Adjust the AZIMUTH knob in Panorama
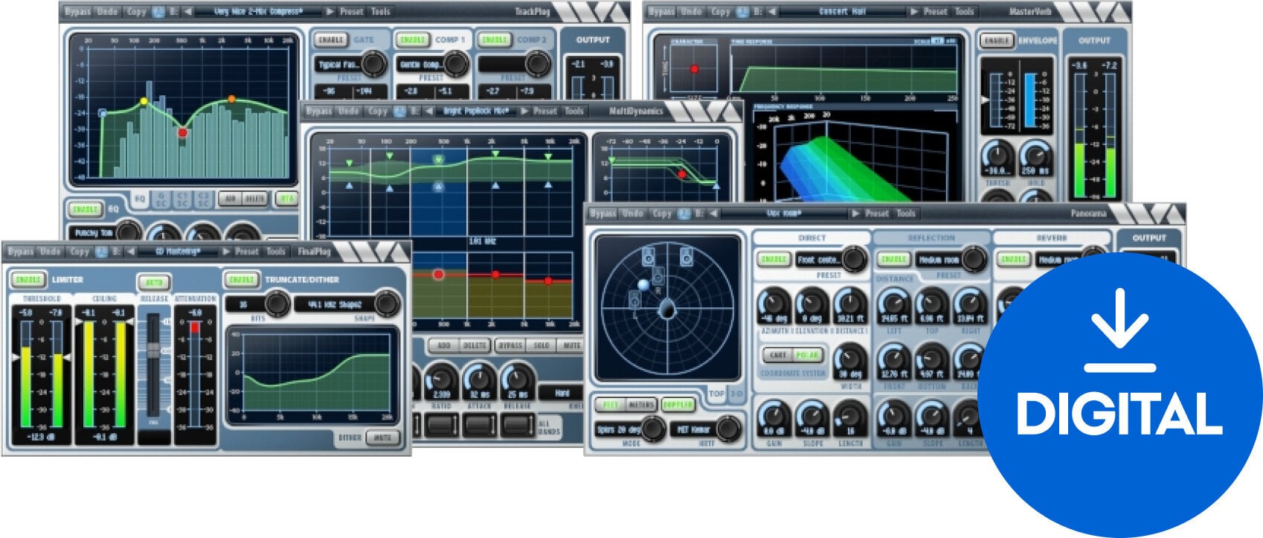 (x=774, y=307)
